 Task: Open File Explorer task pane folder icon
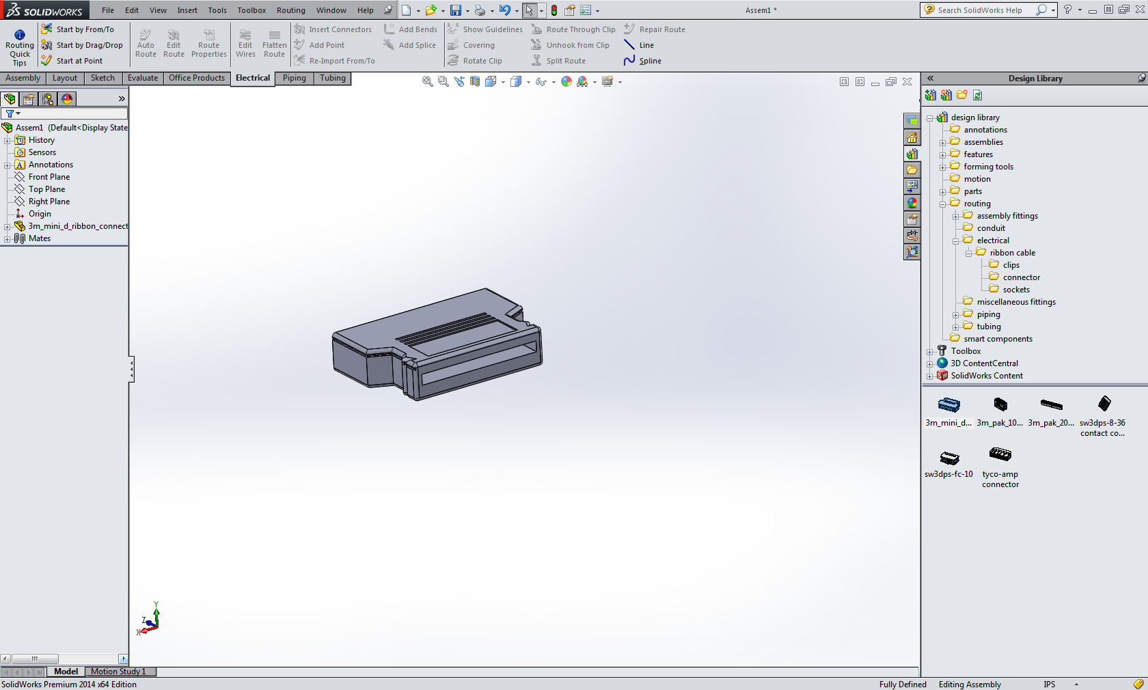912,170
